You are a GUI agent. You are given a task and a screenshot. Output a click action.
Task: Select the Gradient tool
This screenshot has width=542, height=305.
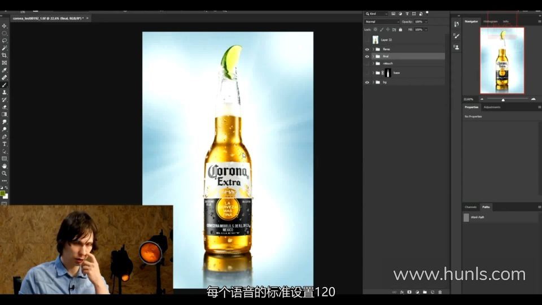[x=4, y=115]
